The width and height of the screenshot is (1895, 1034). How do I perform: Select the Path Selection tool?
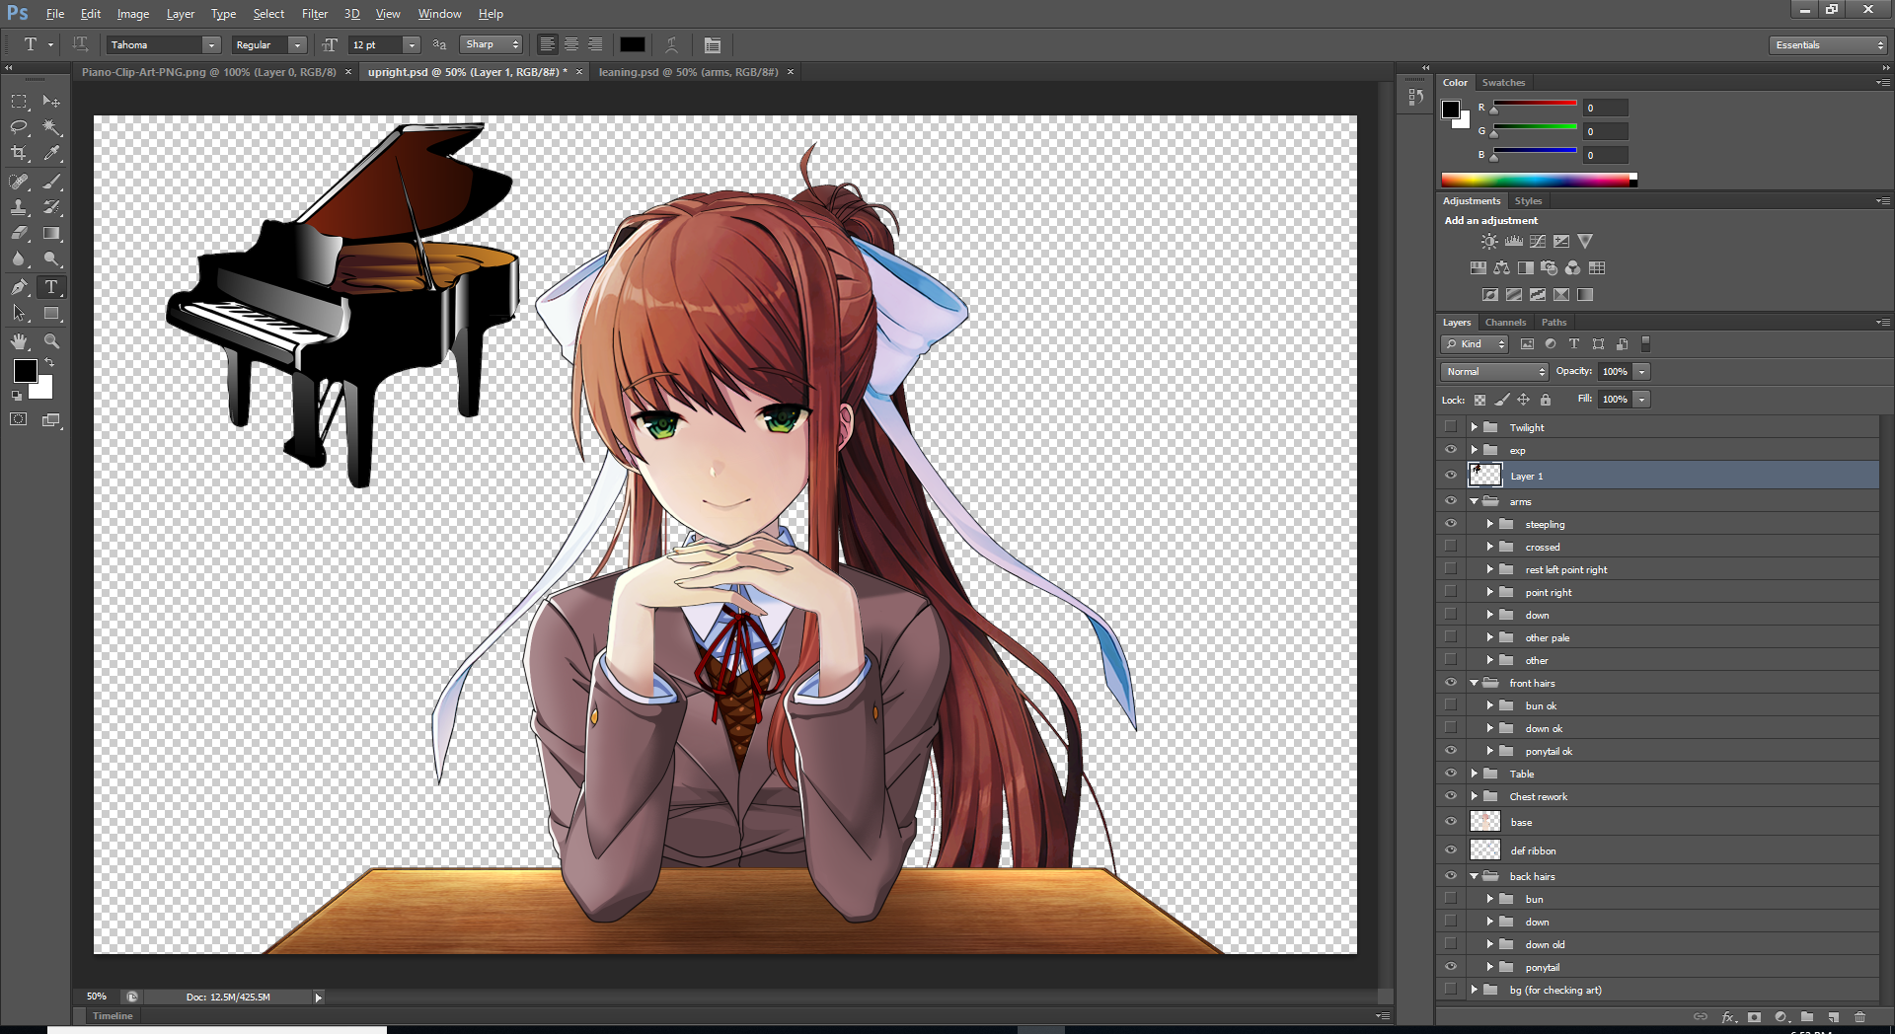pyautogui.click(x=19, y=314)
